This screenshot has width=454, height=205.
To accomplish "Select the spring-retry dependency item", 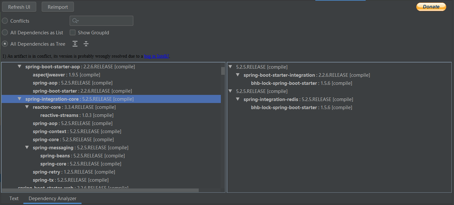I will point(46,172).
